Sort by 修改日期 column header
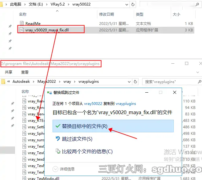This screenshot has height=180, width=202. tap(107, 14)
